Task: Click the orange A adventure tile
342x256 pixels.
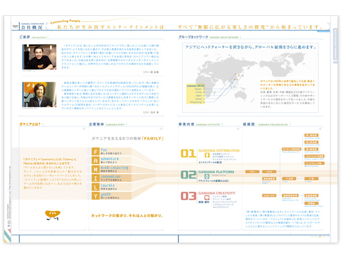Action: tap(95, 160)
